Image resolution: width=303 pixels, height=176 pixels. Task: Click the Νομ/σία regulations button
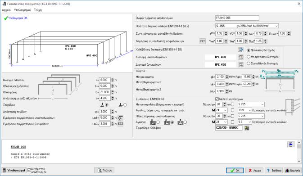pyautogui.click(x=293, y=171)
